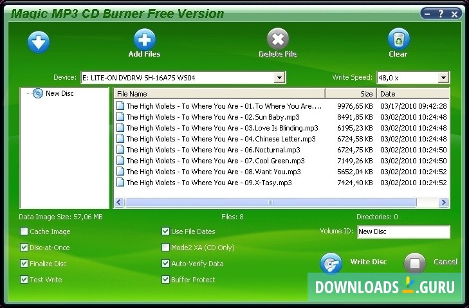Select the file name 03.Love Is Blinding.mp3

tap(222, 128)
